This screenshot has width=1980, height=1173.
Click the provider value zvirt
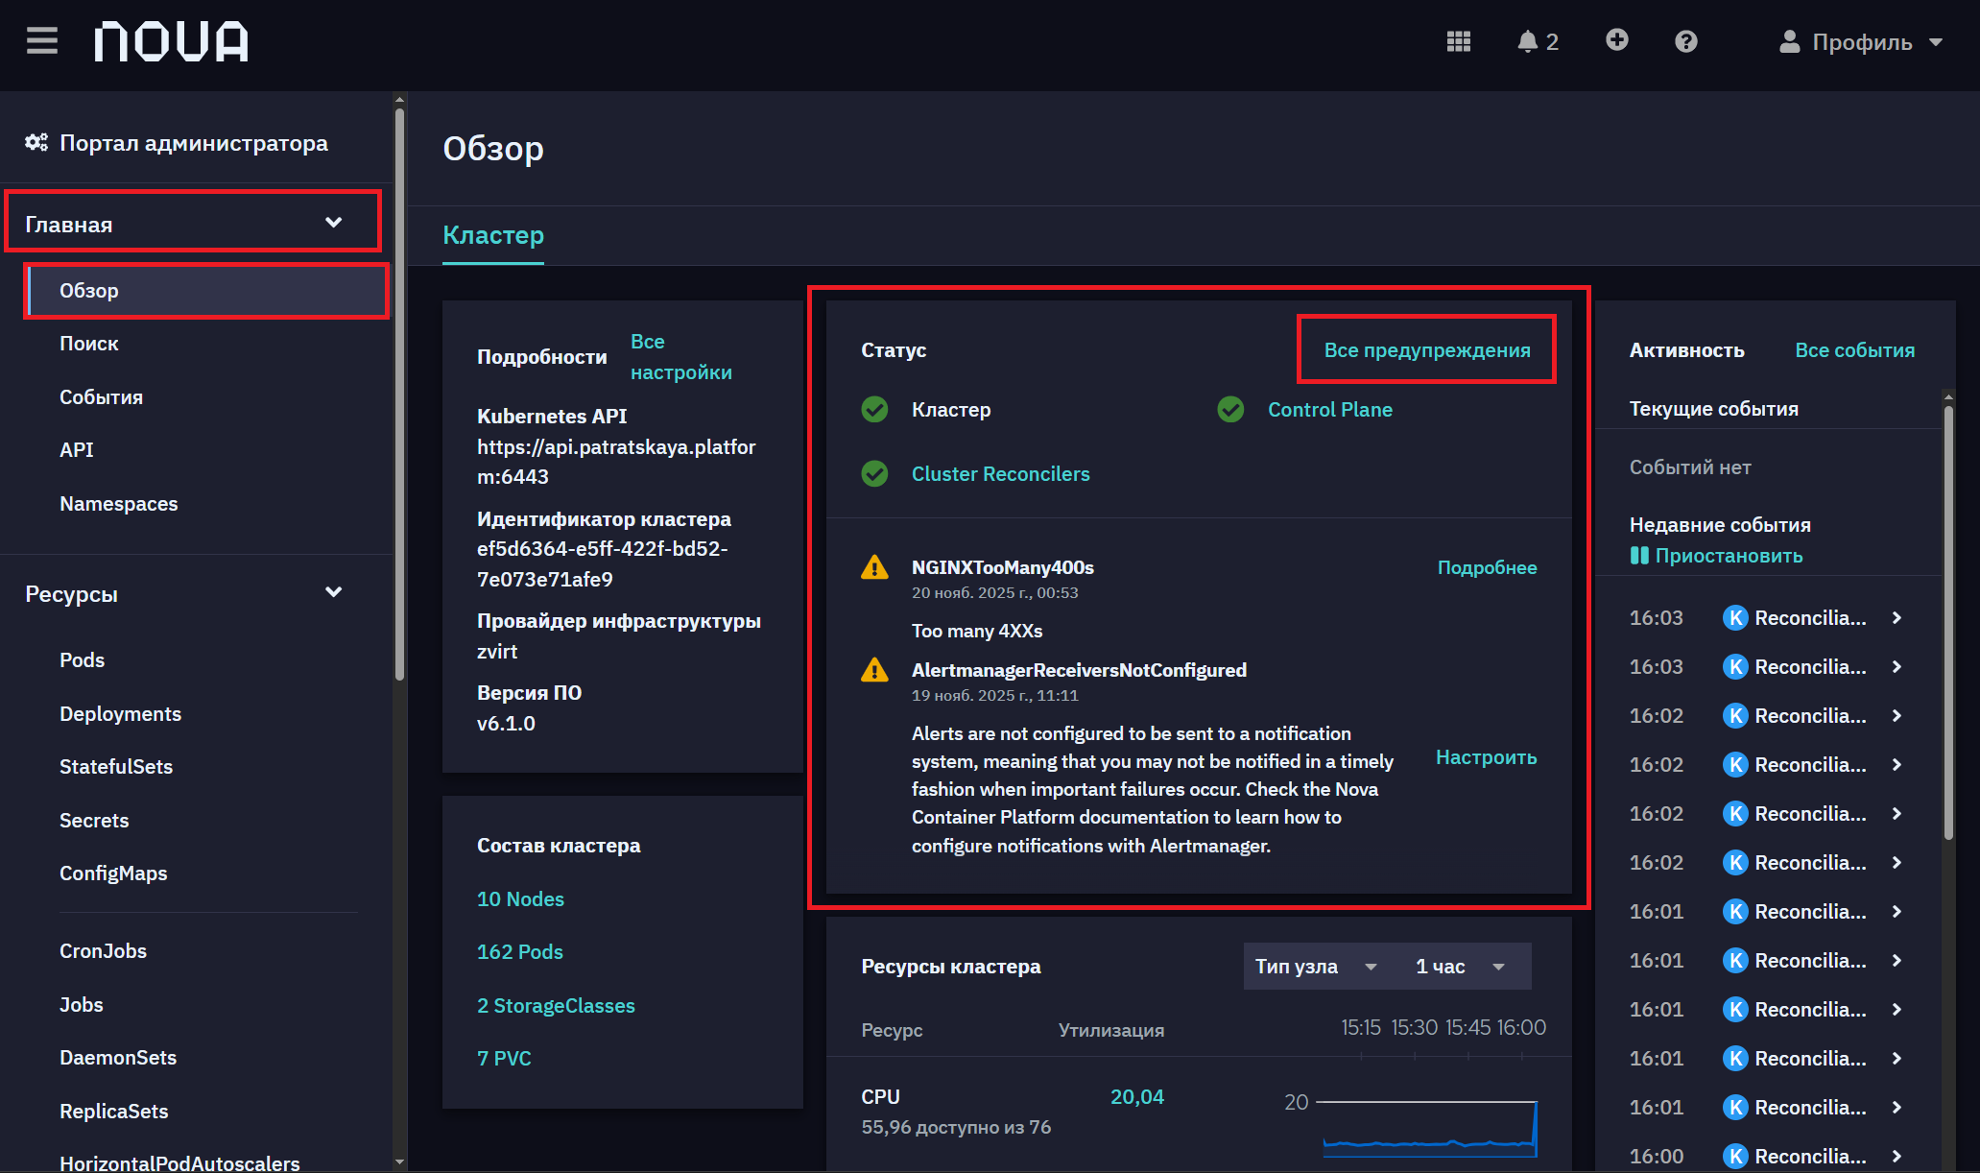(x=497, y=652)
